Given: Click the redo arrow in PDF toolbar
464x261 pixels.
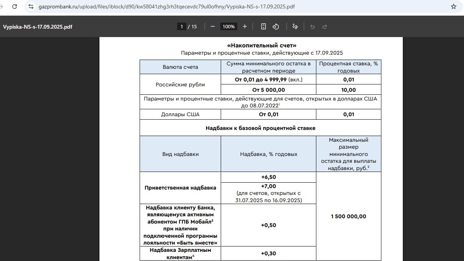Looking at the screenshot, I should point(325,26).
